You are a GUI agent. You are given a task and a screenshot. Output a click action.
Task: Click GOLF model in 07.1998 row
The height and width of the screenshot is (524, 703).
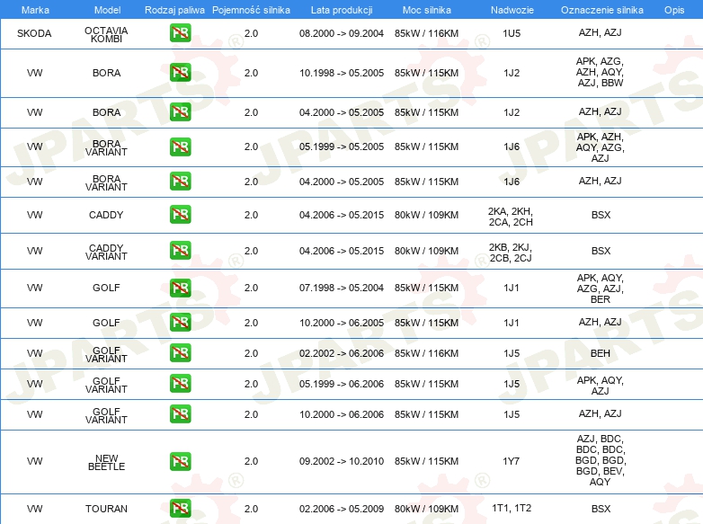[x=106, y=288]
